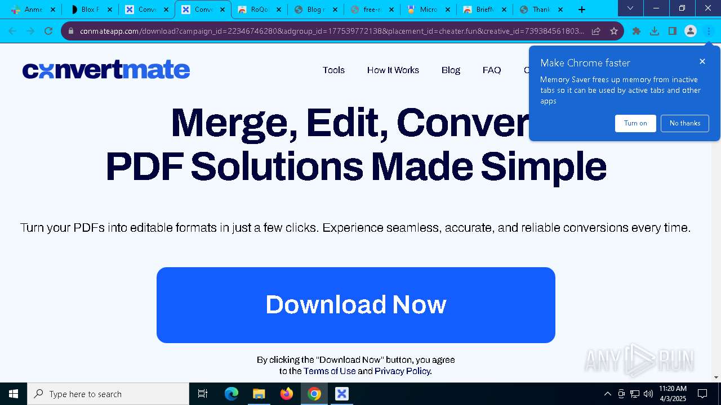Open a new browser tab
The width and height of the screenshot is (721, 405).
tap(582, 10)
